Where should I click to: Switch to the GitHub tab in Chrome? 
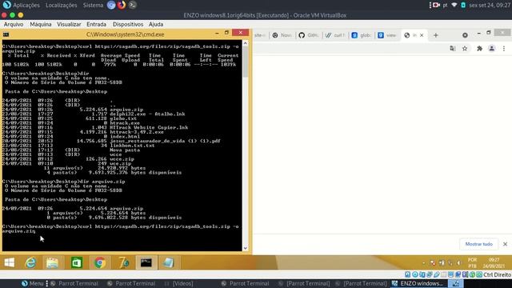pos(309,35)
